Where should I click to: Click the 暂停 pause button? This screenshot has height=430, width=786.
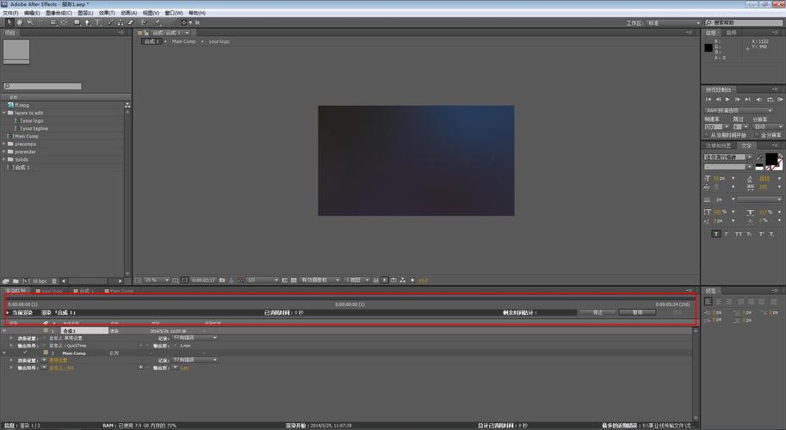click(637, 312)
